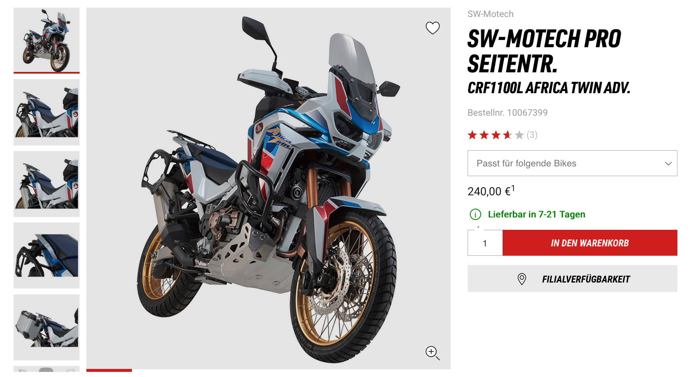This screenshot has width=697, height=377.
Task: Click the location pin icon
Action: click(522, 279)
